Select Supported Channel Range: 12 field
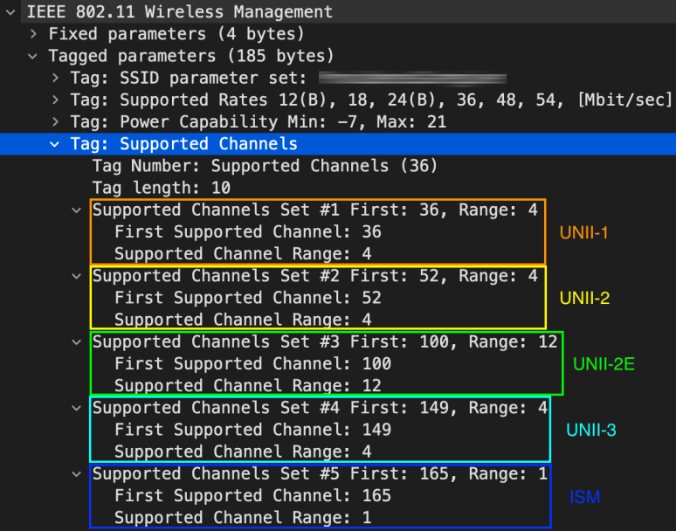 coord(248,386)
